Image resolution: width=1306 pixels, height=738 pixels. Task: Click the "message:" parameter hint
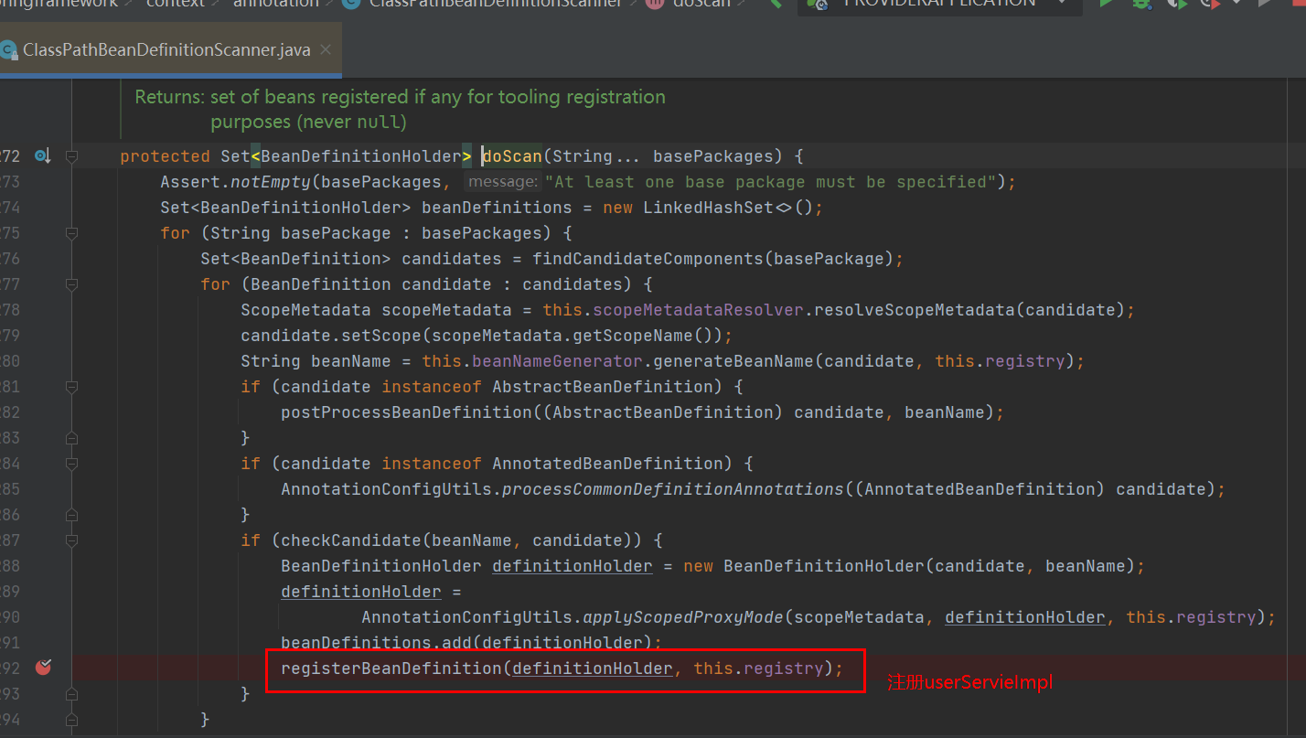click(x=502, y=182)
